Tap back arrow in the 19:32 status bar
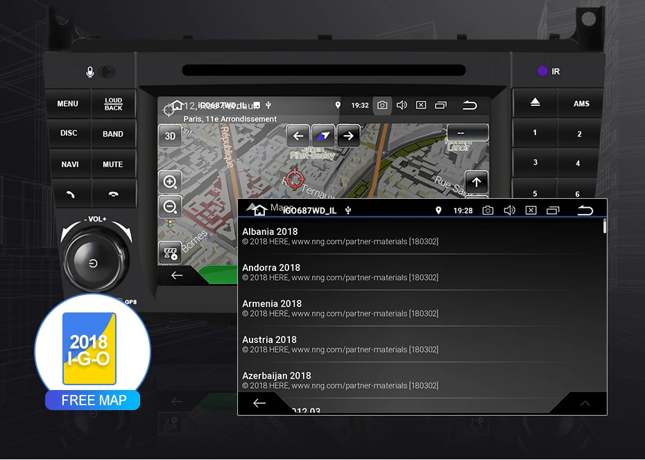645x460 pixels. tap(470, 105)
